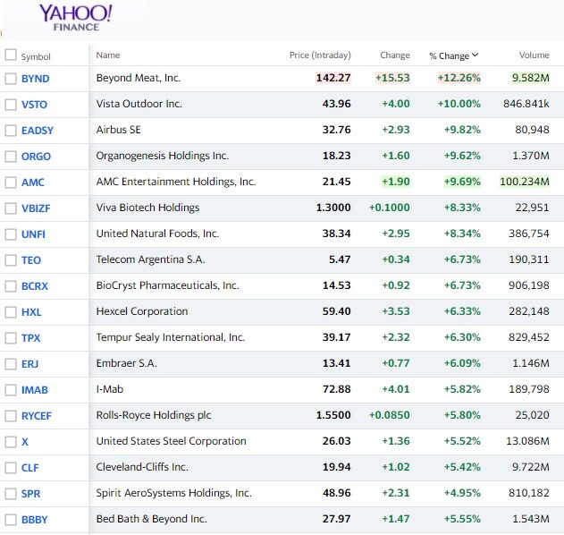Click the name Spirit AeroSystems Holdings, Inc.
The image size is (564, 535).
pyautogui.click(x=173, y=493)
